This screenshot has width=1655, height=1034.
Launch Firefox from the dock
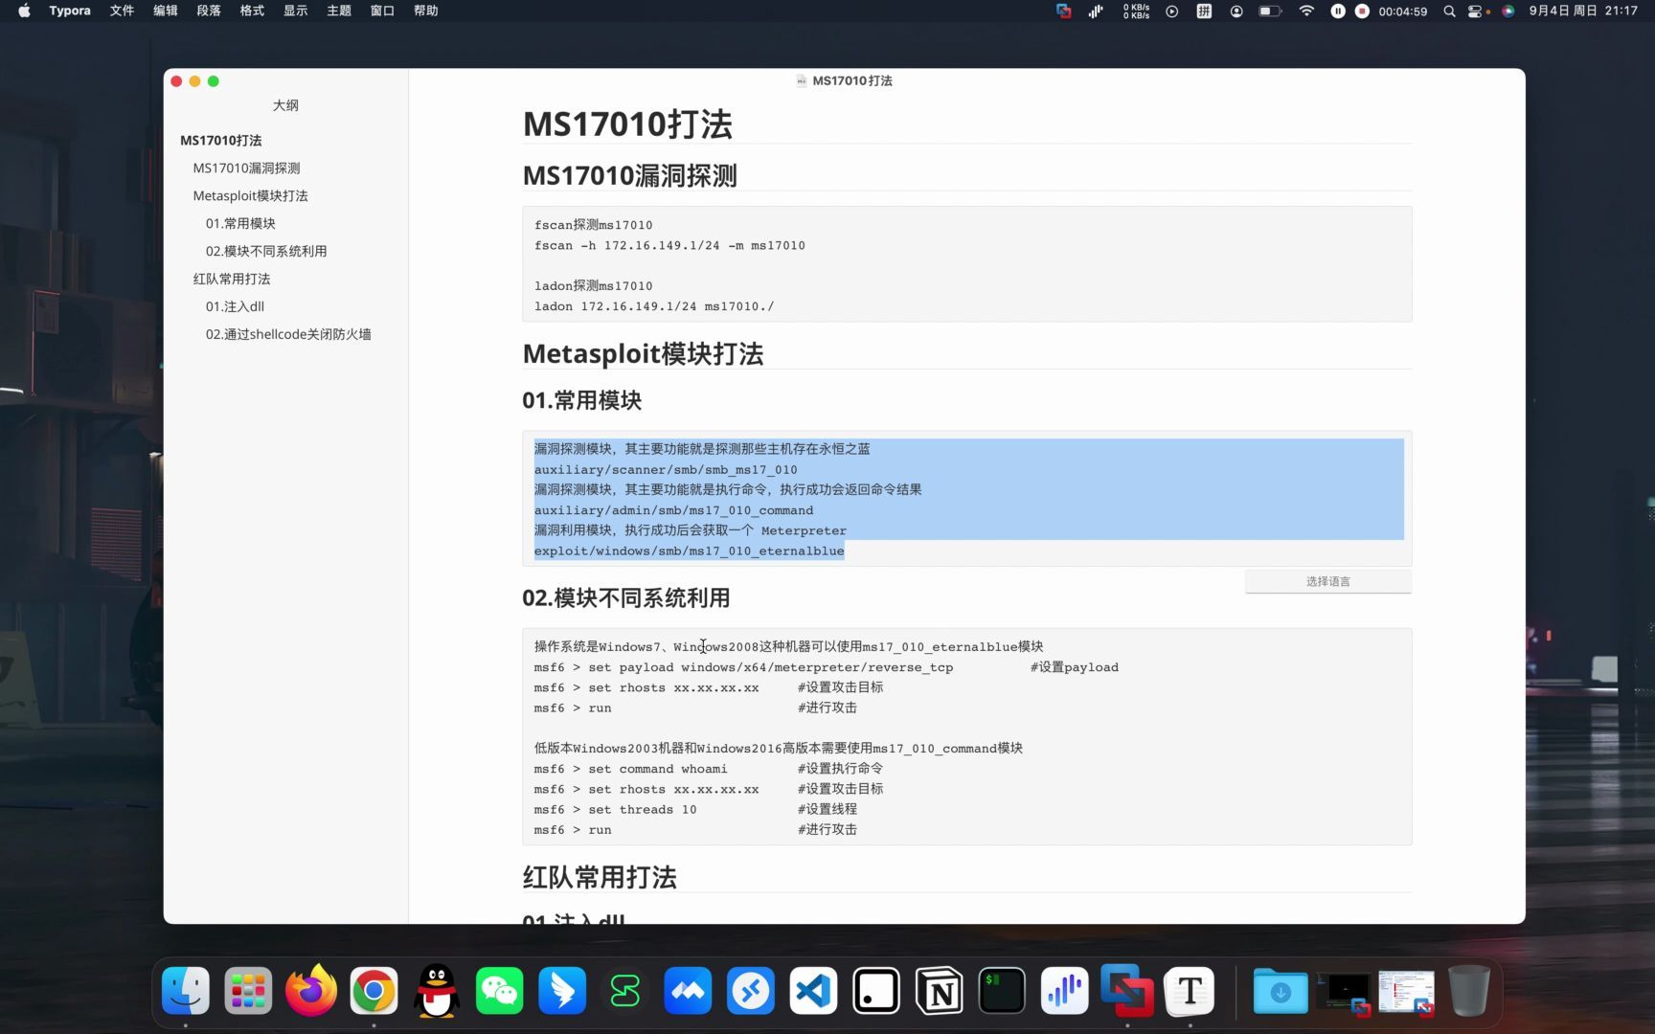pyautogui.click(x=311, y=991)
